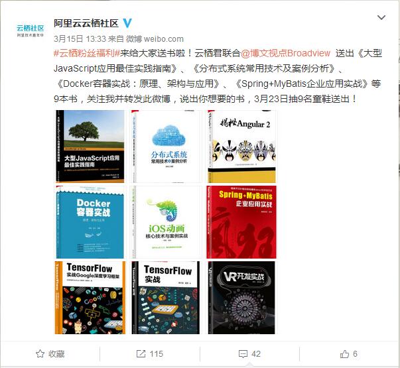Open the 揭秘Angular 2 book cover
The height and width of the screenshot is (368, 400).
(x=242, y=147)
